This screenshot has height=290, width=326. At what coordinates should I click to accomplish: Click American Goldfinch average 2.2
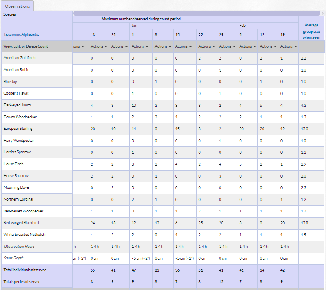[x=303, y=58]
